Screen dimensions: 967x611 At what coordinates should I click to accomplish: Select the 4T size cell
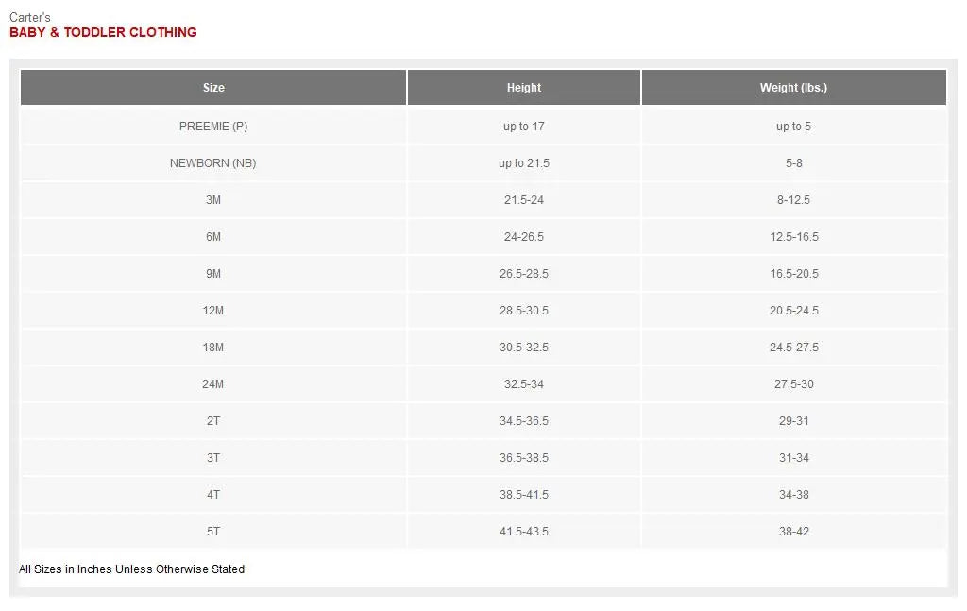click(213, 495)
